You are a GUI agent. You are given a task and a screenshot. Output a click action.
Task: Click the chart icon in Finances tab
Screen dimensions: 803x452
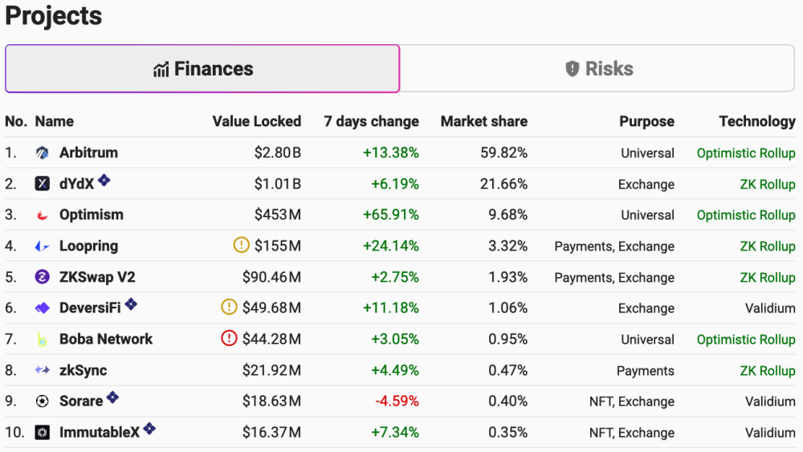(x=161, y=69)
